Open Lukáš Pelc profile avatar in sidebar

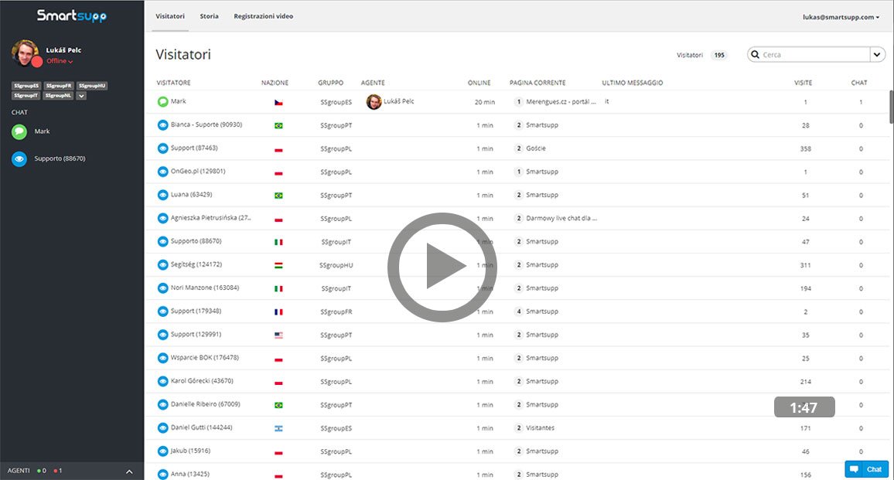[25, 53]
